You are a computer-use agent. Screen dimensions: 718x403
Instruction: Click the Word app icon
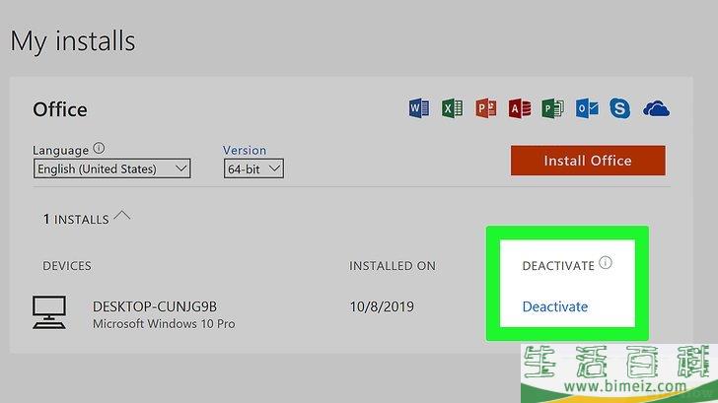[419, 108]
